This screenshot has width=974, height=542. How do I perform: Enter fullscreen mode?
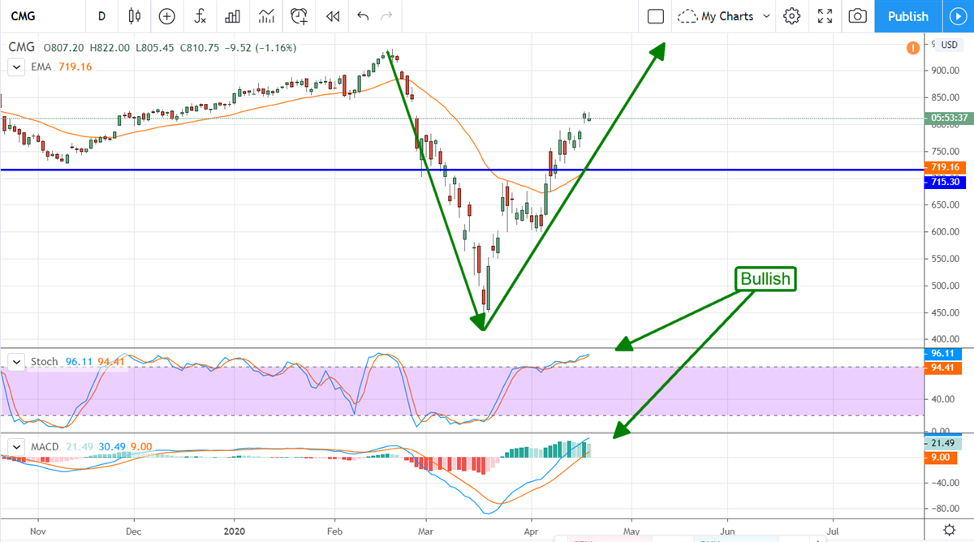pyautogui.click(x=825, y=16)
